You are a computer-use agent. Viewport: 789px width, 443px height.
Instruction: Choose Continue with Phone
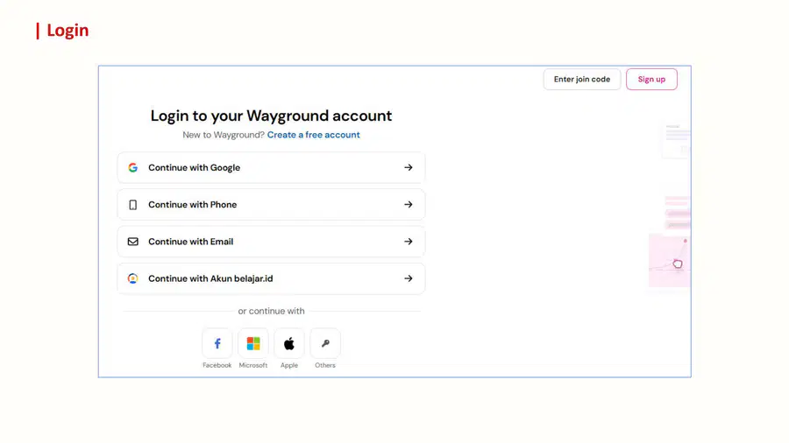[271, 205]
